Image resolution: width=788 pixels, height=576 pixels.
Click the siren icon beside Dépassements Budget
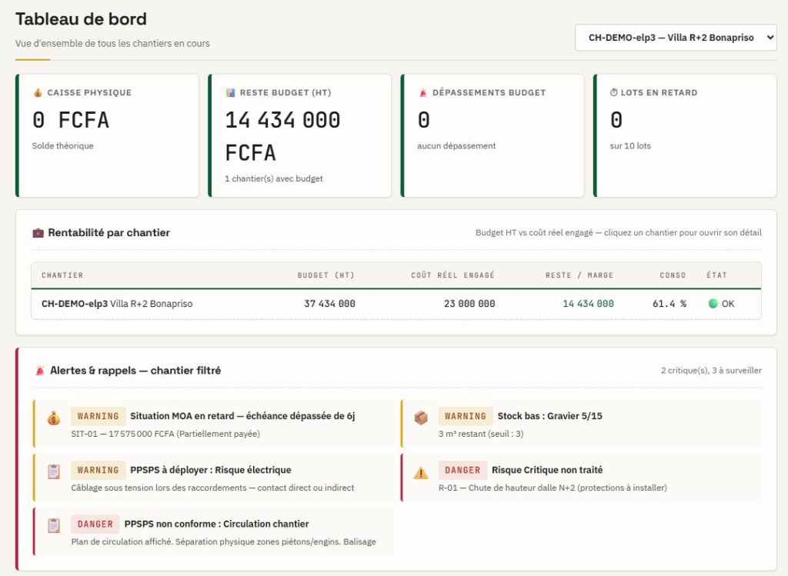(422, 92)
